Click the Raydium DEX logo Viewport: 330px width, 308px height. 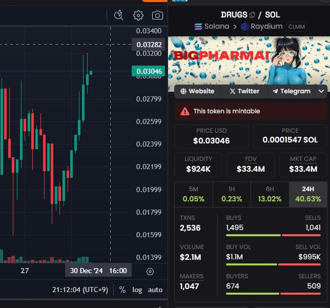pos(245,27)
